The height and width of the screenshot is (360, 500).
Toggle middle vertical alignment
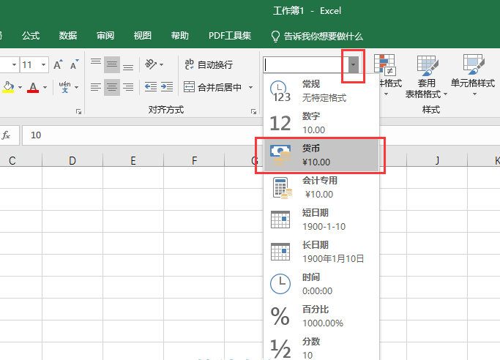pos(112,64)
